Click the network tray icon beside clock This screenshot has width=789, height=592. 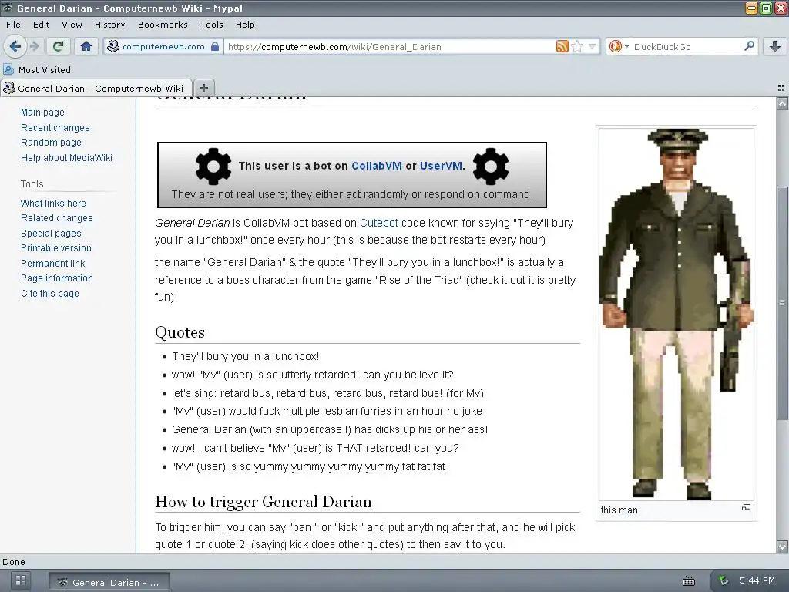(723, 580)
